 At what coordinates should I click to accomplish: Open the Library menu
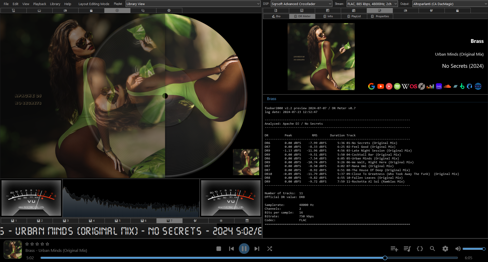coord(55,4)
